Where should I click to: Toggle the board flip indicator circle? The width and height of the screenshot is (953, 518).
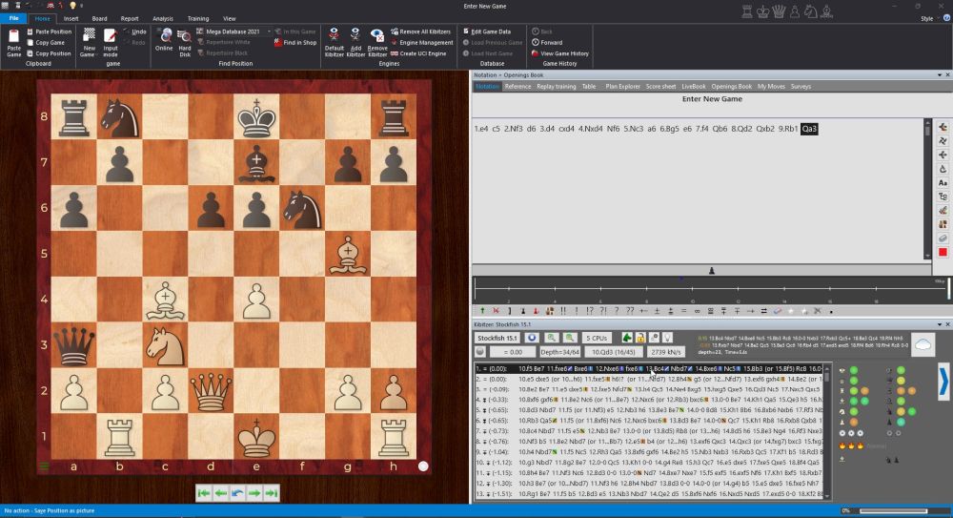click(423, 467)
